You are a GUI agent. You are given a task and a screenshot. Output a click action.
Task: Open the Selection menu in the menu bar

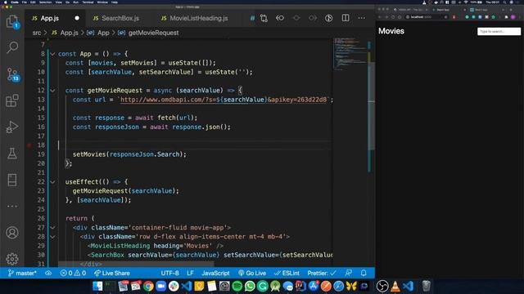46,2
